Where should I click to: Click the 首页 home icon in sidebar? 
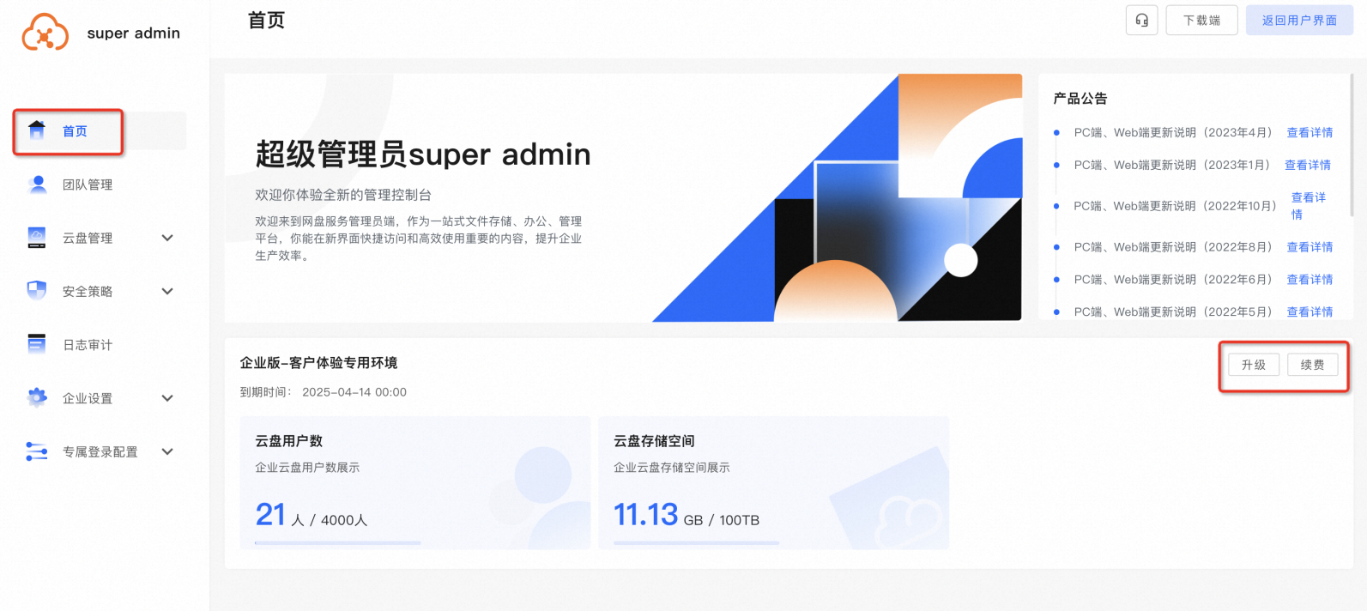coord(37,130)
